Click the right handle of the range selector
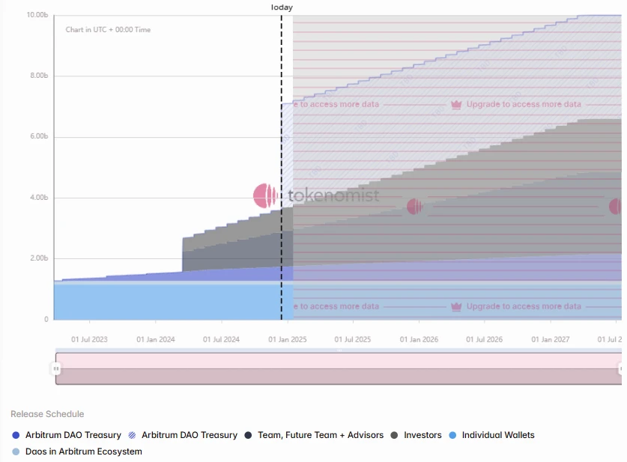 click(x=621, y=368)
